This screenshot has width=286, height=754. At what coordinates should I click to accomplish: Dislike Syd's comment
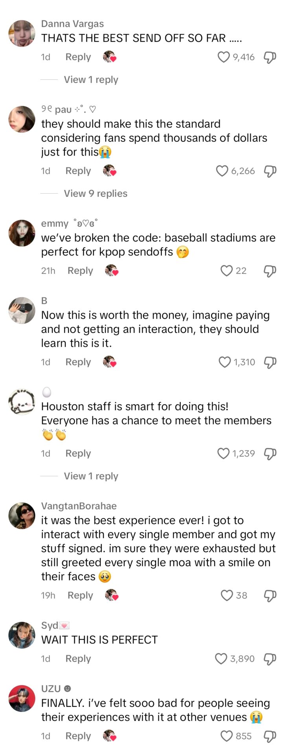(x=269, y=659)
